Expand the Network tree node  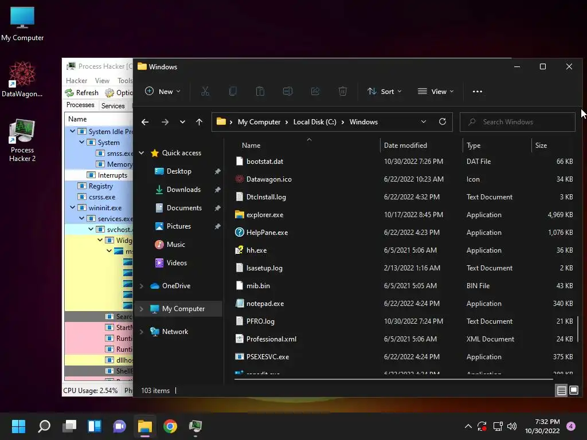tap(142, 332)
